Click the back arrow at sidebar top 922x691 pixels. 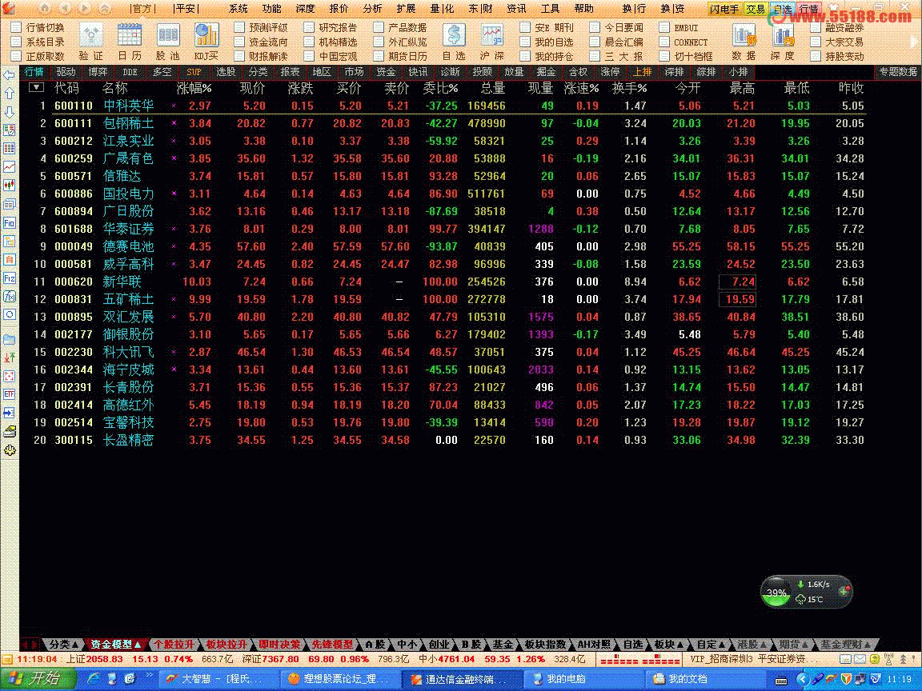10,75
